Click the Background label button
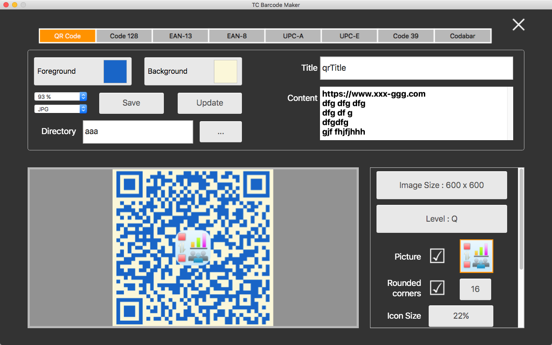Screen dimensions: 552x345 [193, 71]
